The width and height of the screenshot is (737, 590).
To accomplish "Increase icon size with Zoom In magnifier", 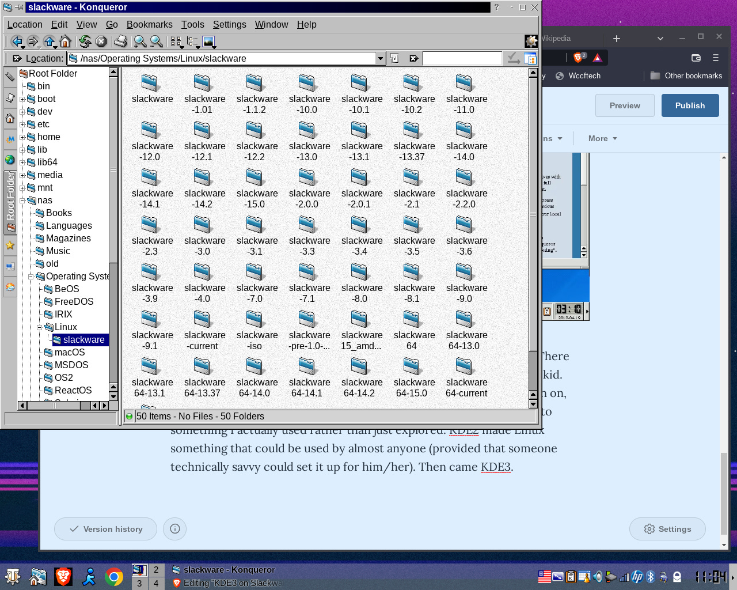I will (140, 41).
